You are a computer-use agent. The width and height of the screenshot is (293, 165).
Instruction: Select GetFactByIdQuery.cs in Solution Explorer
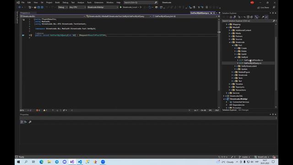[253, 63]
